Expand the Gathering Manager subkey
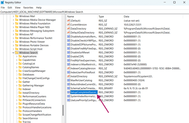Screen dimensions: 189x123 pyautogui.click(x=17, y=85)
